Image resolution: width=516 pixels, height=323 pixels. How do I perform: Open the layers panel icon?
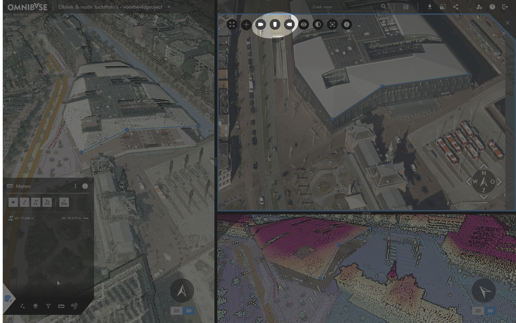click(35, 306)
